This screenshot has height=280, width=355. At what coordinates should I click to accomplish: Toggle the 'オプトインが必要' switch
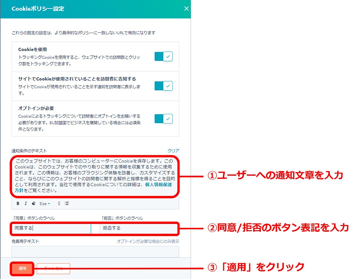(x=163, y=119)
